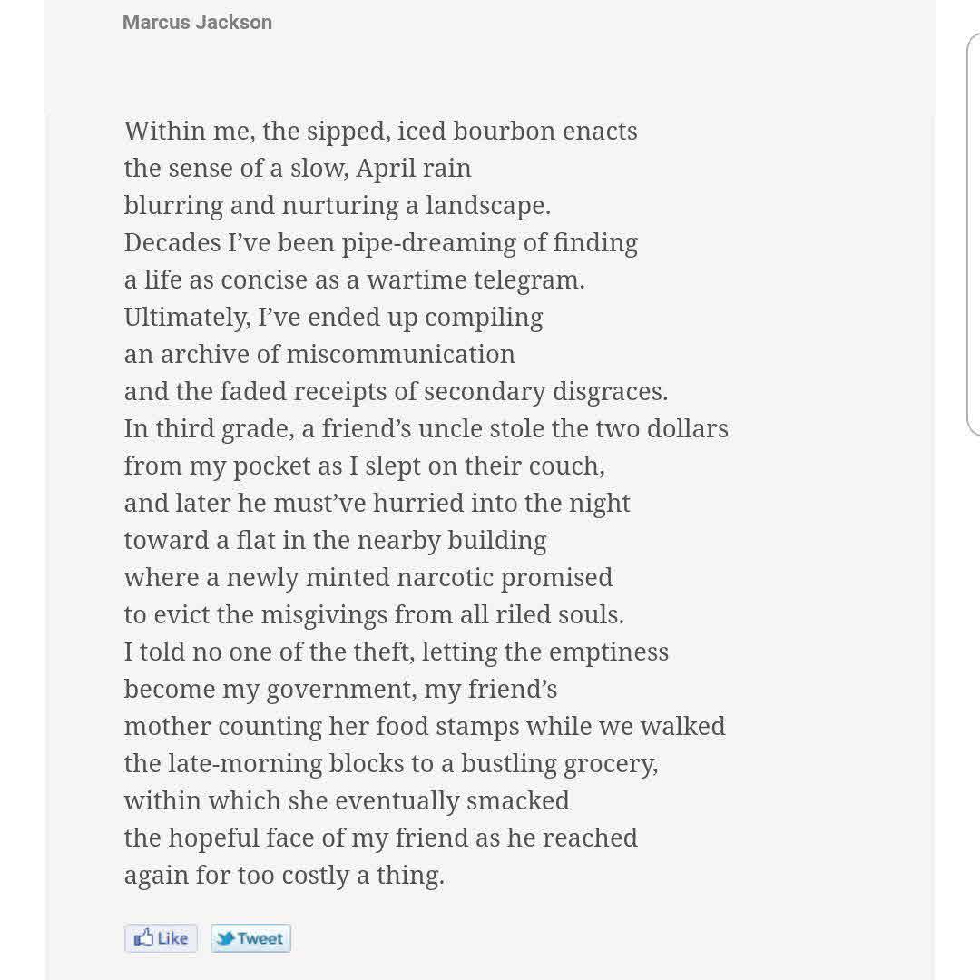Click the line 'where a newly minted narcotic promised'
This screenshot has width=980, height=980.
pyautogui.click(x=368, y=577)
